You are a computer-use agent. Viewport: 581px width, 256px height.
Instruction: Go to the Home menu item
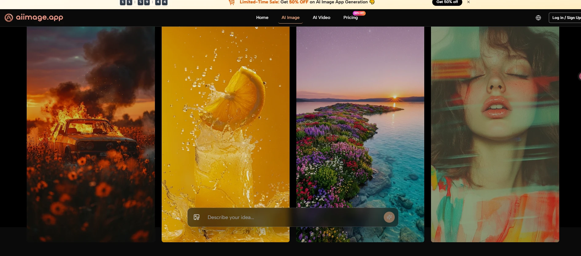[x=262, y=18]
